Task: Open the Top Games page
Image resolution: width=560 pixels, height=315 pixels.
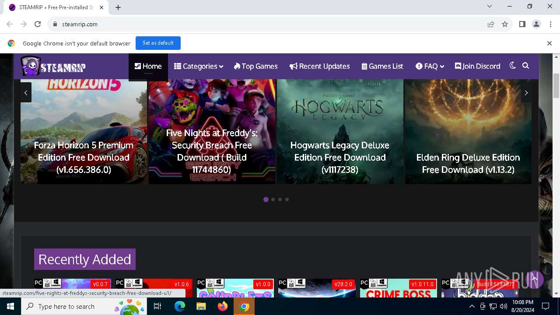Action: tap(256, 66)
